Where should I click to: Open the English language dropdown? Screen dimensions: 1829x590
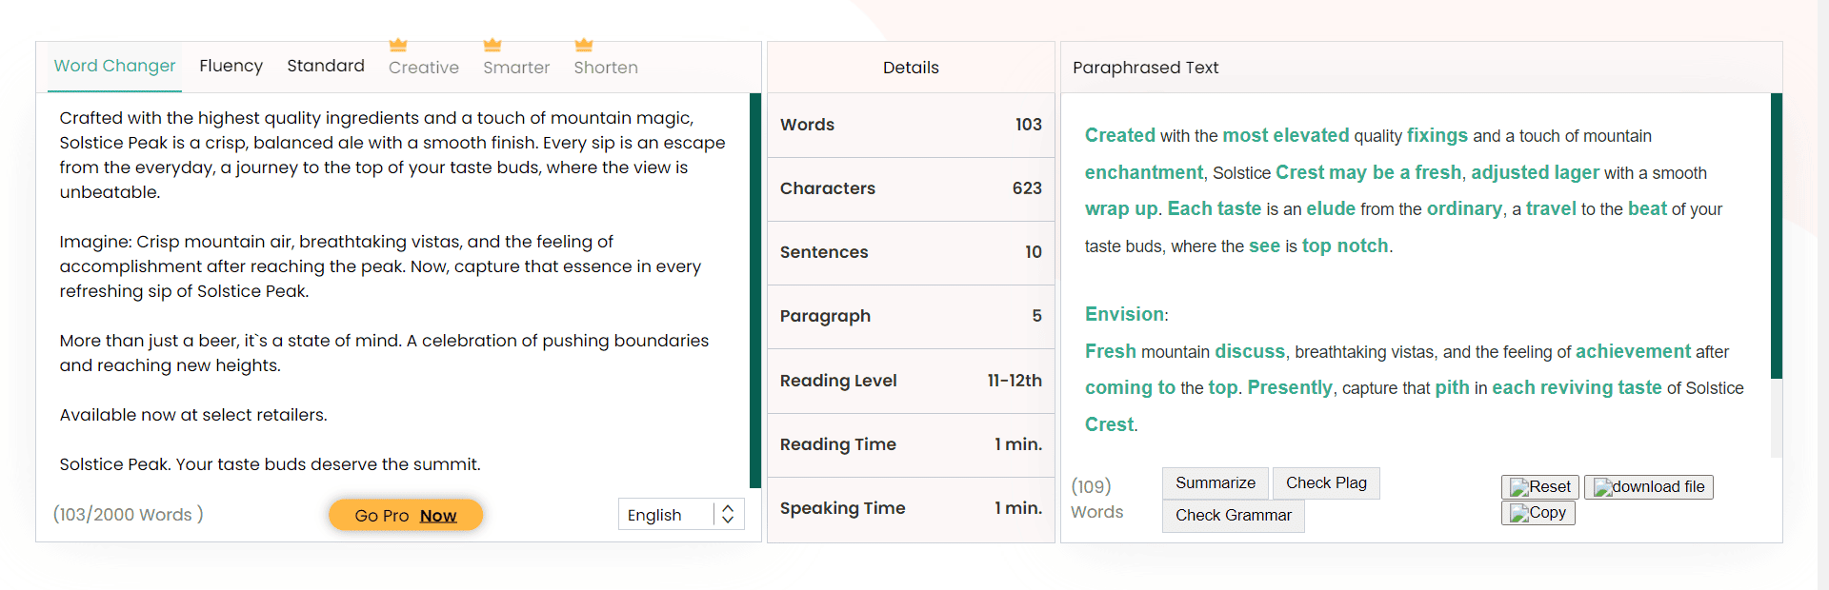665,515
